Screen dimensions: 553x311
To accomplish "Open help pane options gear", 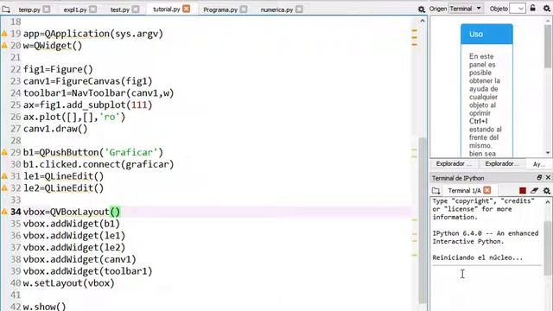I will (x=547, y=9).
